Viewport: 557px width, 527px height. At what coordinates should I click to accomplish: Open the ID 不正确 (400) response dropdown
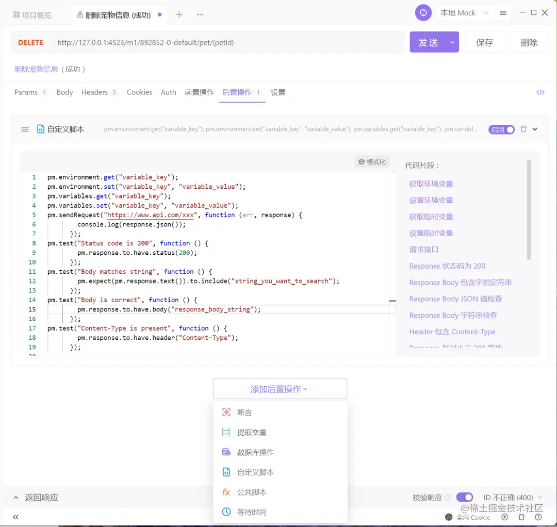[513, 497]
